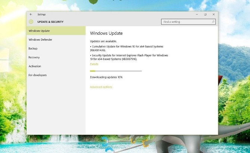Open the Recovery section
Image resolution: width=250 pixels, height=153 pixels.
pos(56,57)
